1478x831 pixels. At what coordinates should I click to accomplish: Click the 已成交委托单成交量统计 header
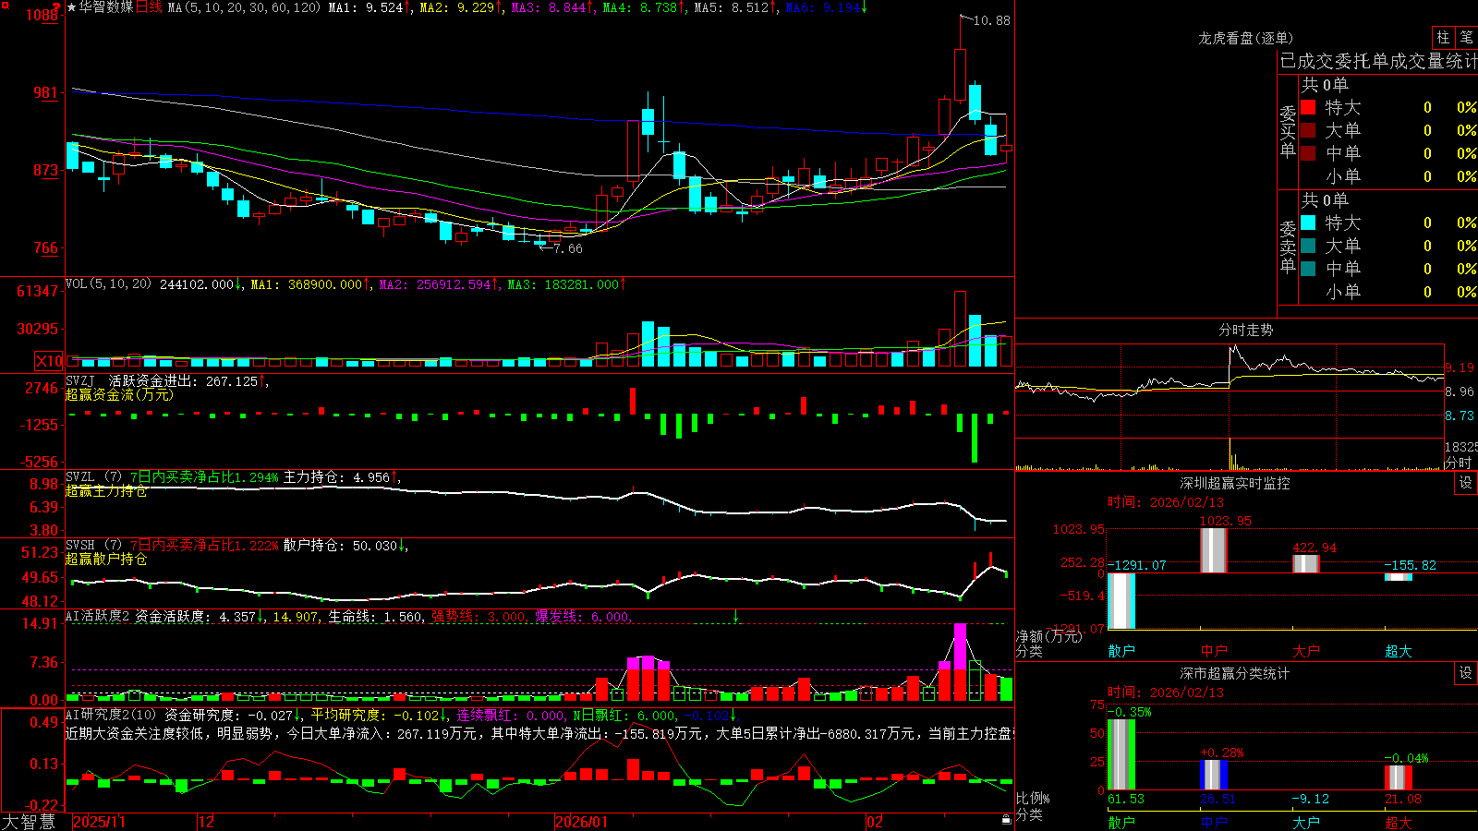1378,62
